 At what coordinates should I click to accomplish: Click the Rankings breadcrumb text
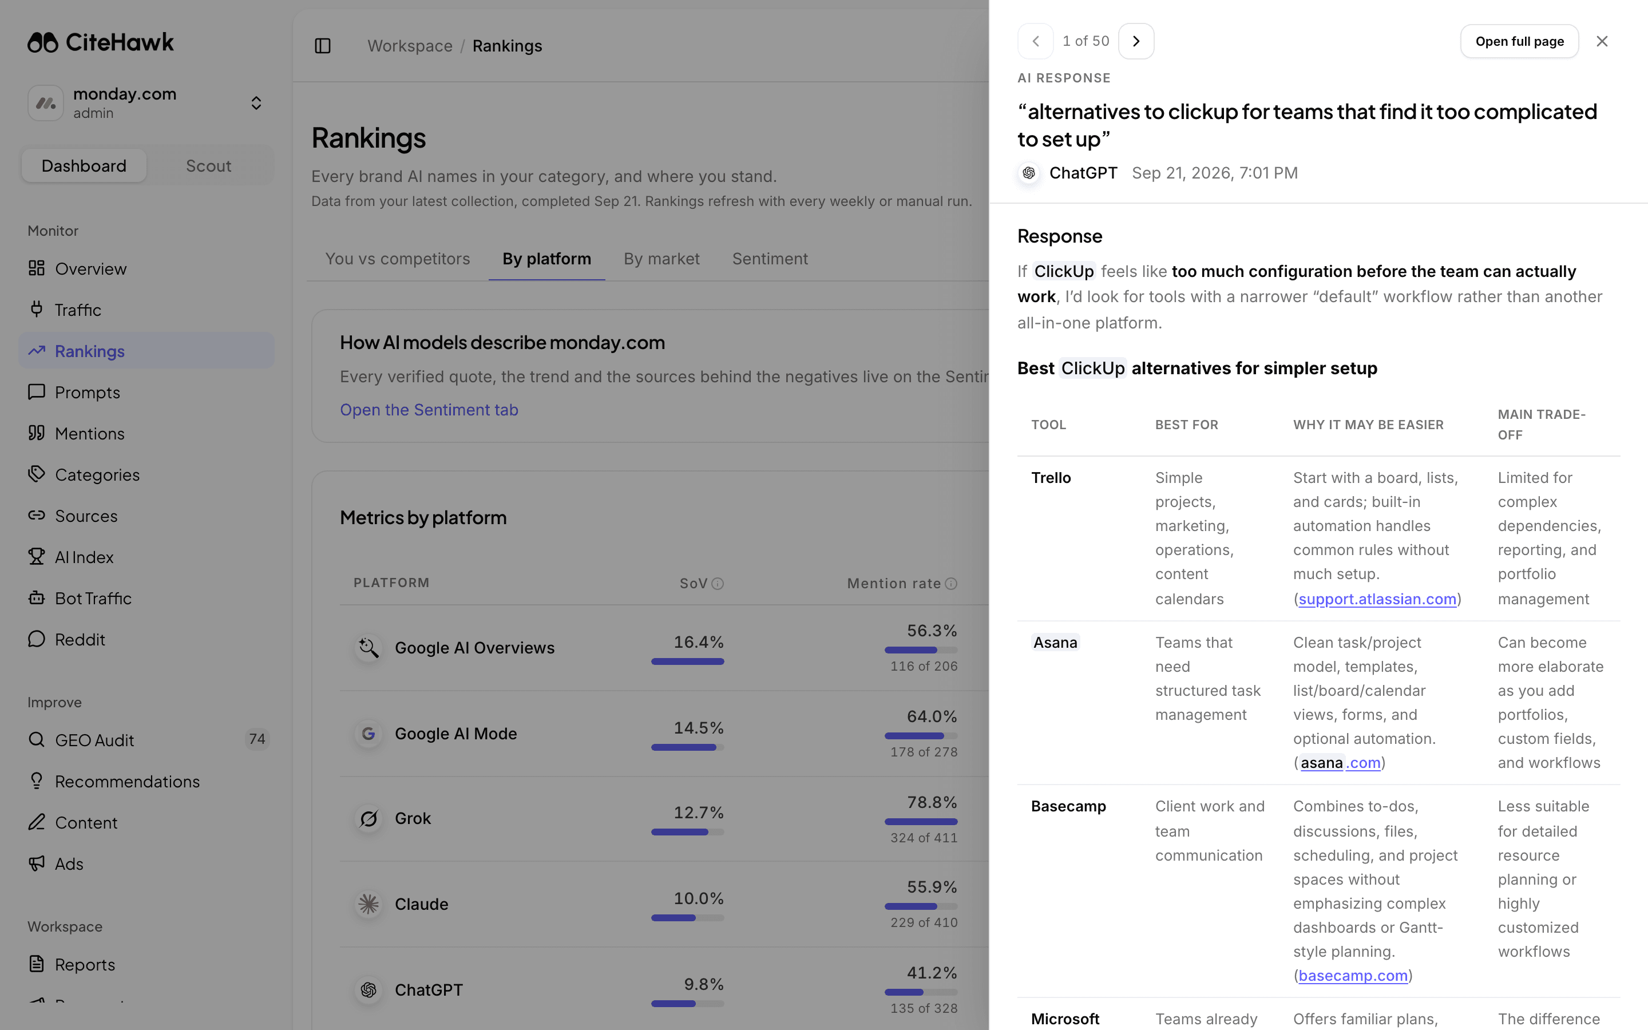(508, 46)
